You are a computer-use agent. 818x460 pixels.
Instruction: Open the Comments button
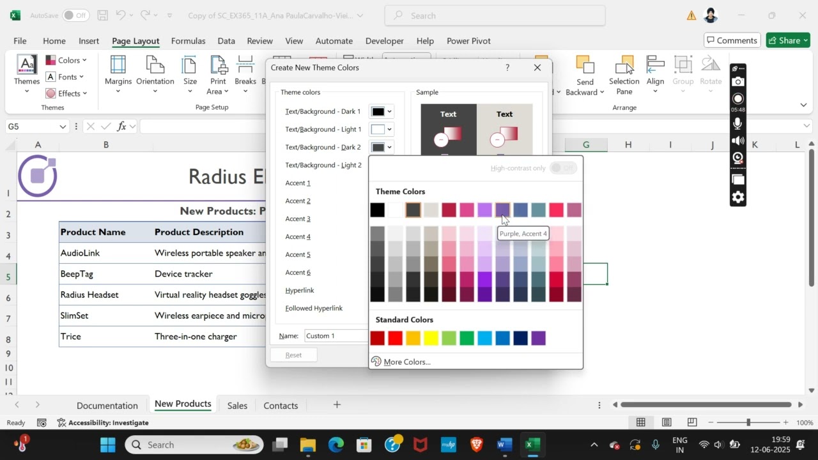click(x=732, y=40)
